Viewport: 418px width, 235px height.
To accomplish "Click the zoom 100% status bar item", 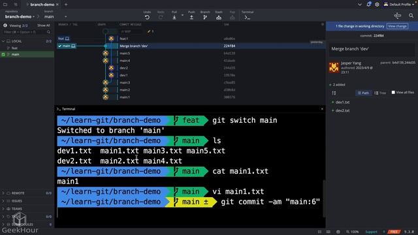I will [352, 232].
